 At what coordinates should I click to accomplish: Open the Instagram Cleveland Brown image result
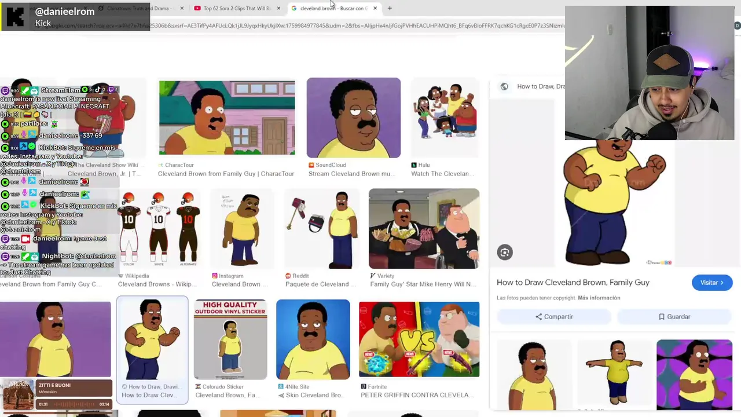point(242,229)
